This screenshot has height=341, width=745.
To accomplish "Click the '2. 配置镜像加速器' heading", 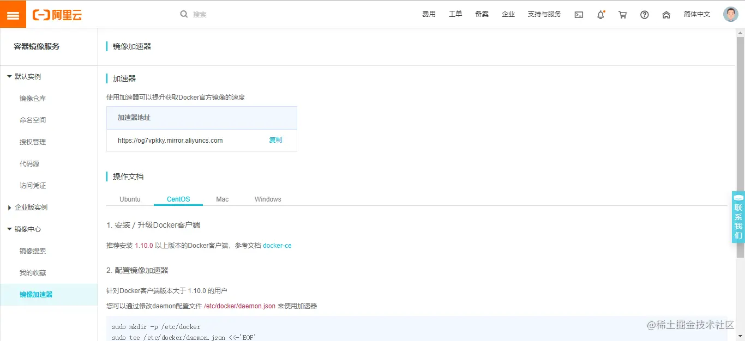I will point(137,270).
